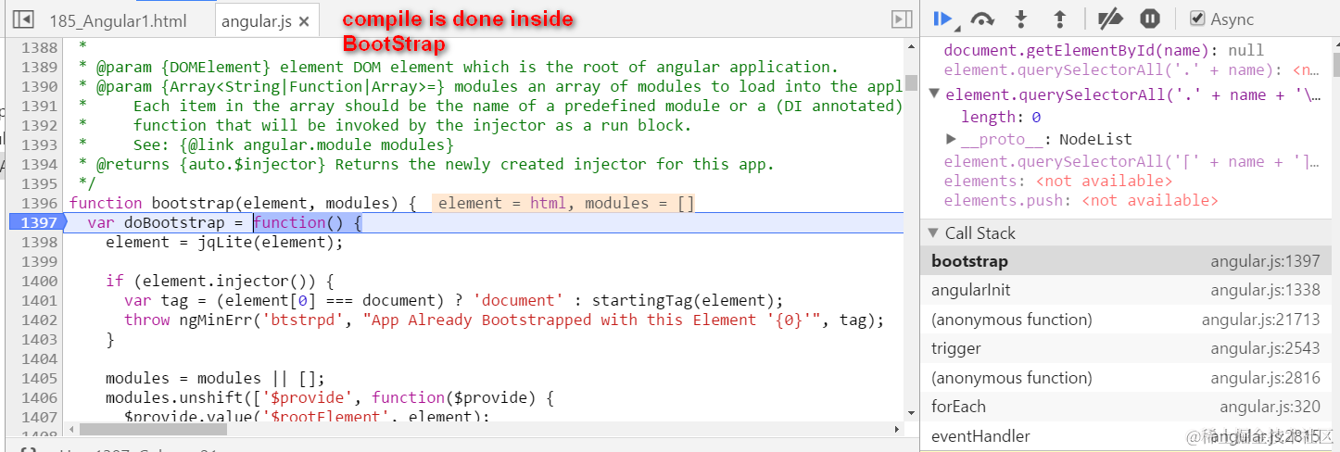The width and height of the screenshot is (1340, 452).
Task: Uncheck the Async checkbox
Action: pos(1197,19)
